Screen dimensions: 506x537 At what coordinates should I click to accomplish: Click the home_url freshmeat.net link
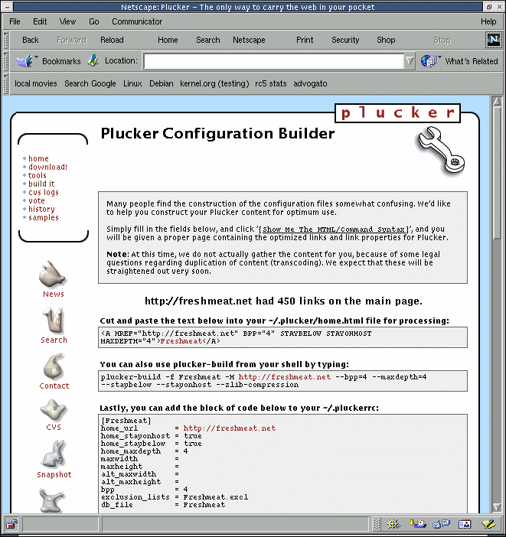230,428
